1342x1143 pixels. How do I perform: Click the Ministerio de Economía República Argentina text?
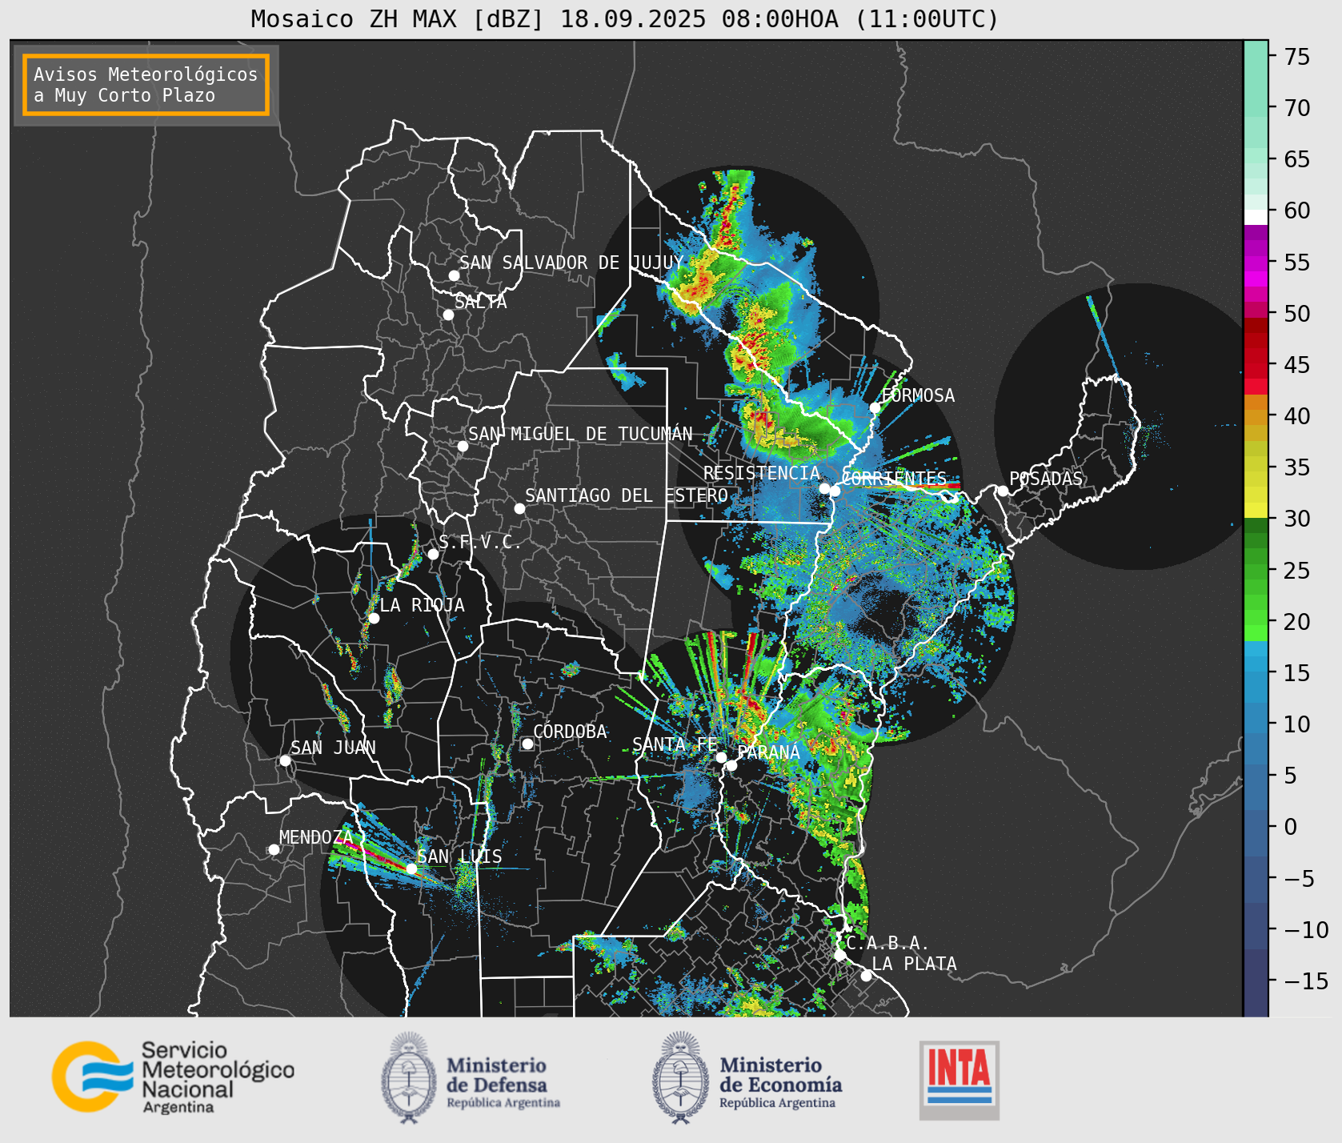click(x=780, y=1085)
